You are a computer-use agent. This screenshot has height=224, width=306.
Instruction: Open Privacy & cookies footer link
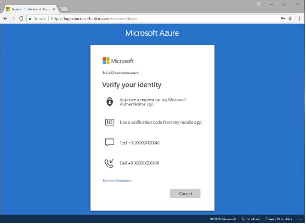point(280,220)
